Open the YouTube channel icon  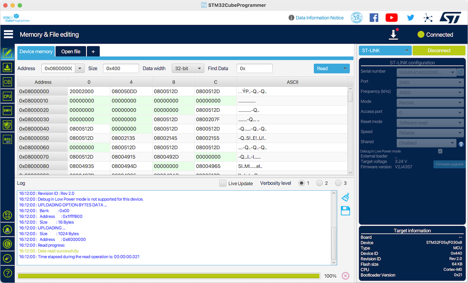(392, 18)
